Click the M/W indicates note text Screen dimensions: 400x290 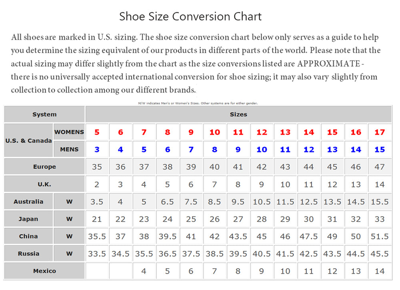pyautogui.click(x=198, y=103)
